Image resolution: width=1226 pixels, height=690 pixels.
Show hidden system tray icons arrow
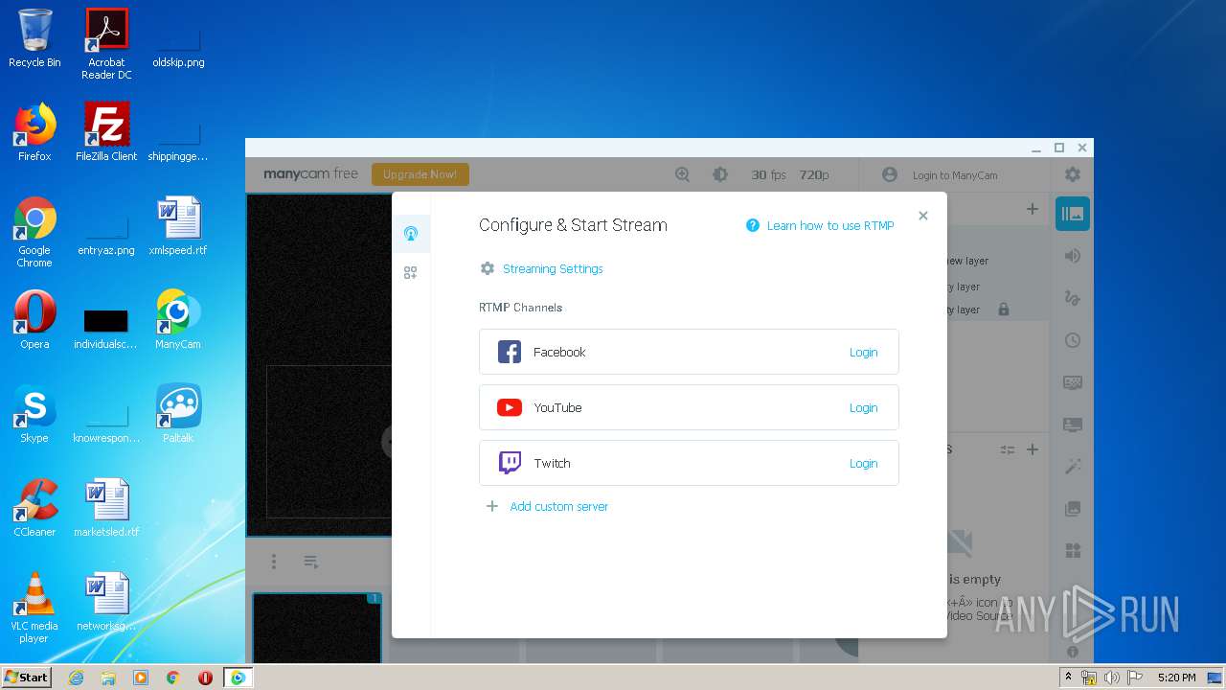[x=1068, y=678]
